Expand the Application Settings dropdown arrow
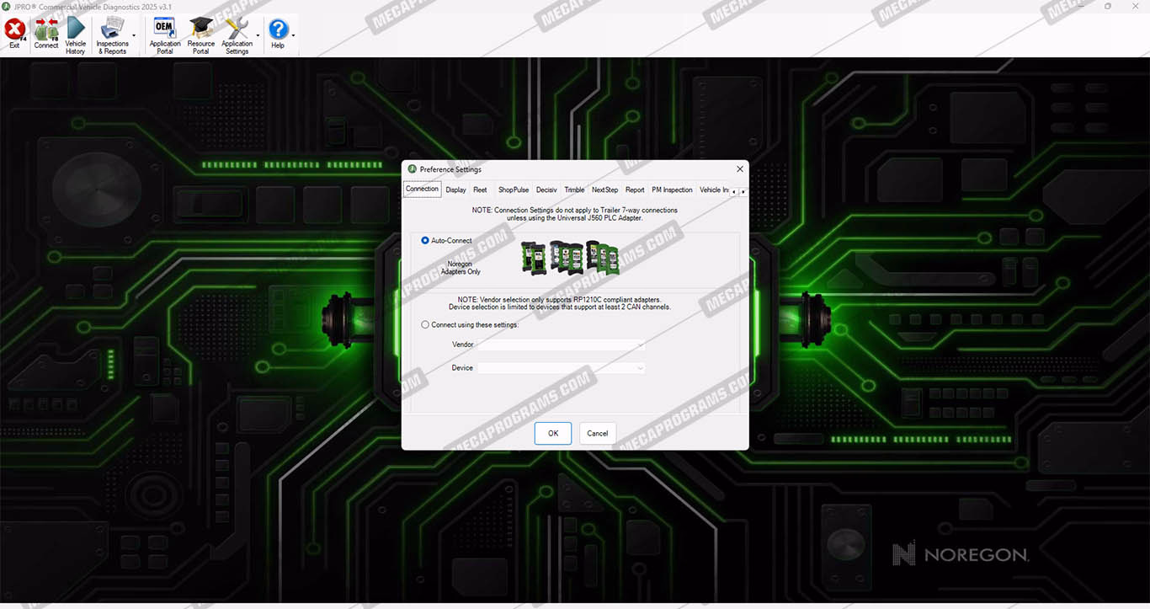The width and height of the screenshot is (1150, 609). click(258, 36)
